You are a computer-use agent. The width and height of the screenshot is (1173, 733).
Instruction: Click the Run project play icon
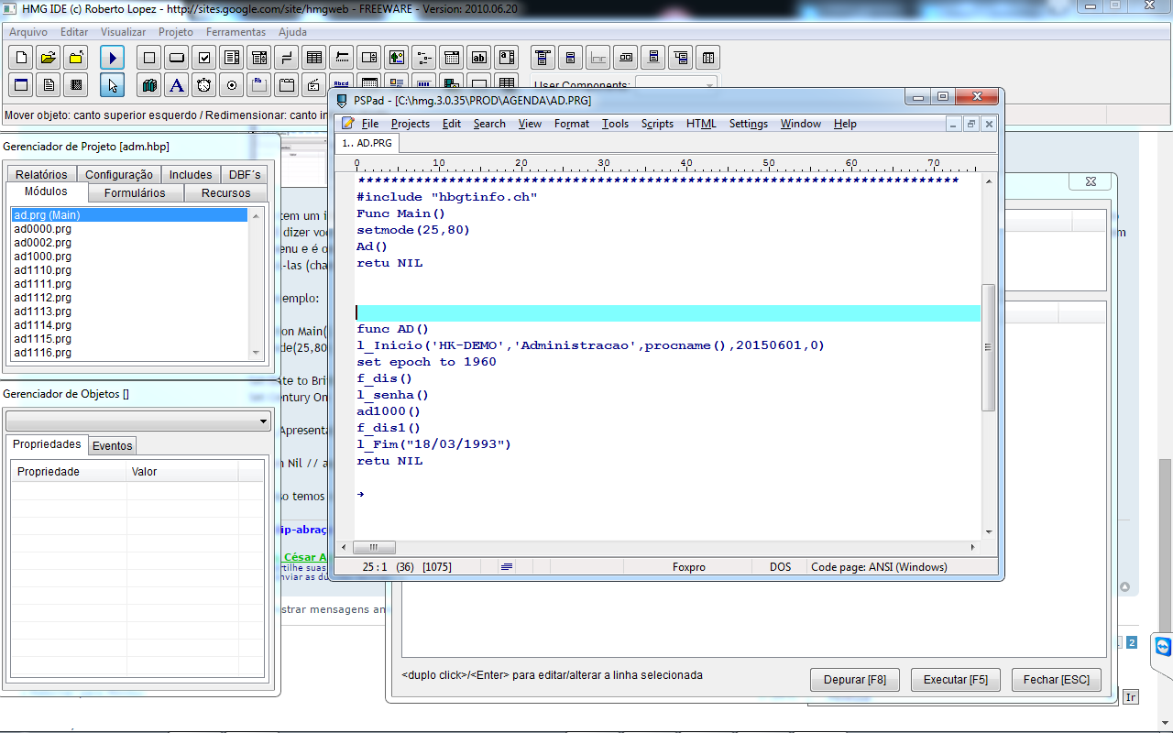point(112,58)
